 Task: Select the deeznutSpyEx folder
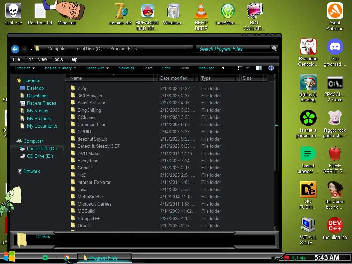pos(92,139)
